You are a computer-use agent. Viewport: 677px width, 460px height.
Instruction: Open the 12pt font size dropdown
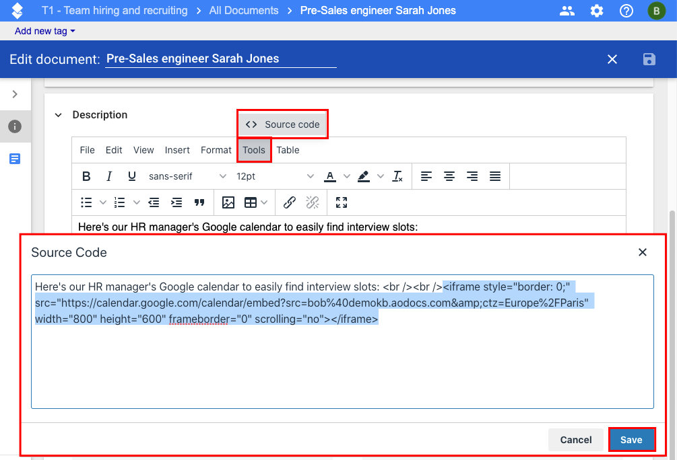pos(275,176)
